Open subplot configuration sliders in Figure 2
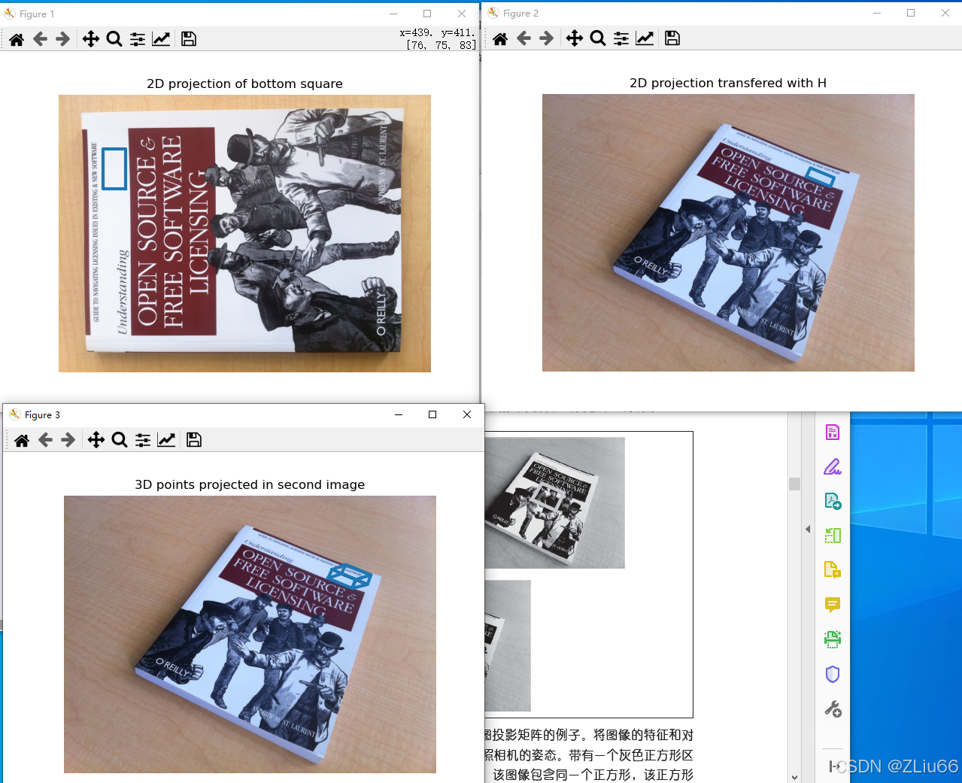The width and height of the screenshot is (962, 783). pyautogui.click(x=621, y=38)
